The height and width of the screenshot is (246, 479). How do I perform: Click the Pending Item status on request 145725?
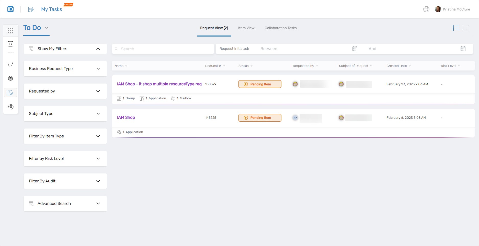(x=260, y=118)
